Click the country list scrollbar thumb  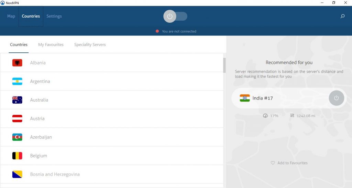click(224, 65)
